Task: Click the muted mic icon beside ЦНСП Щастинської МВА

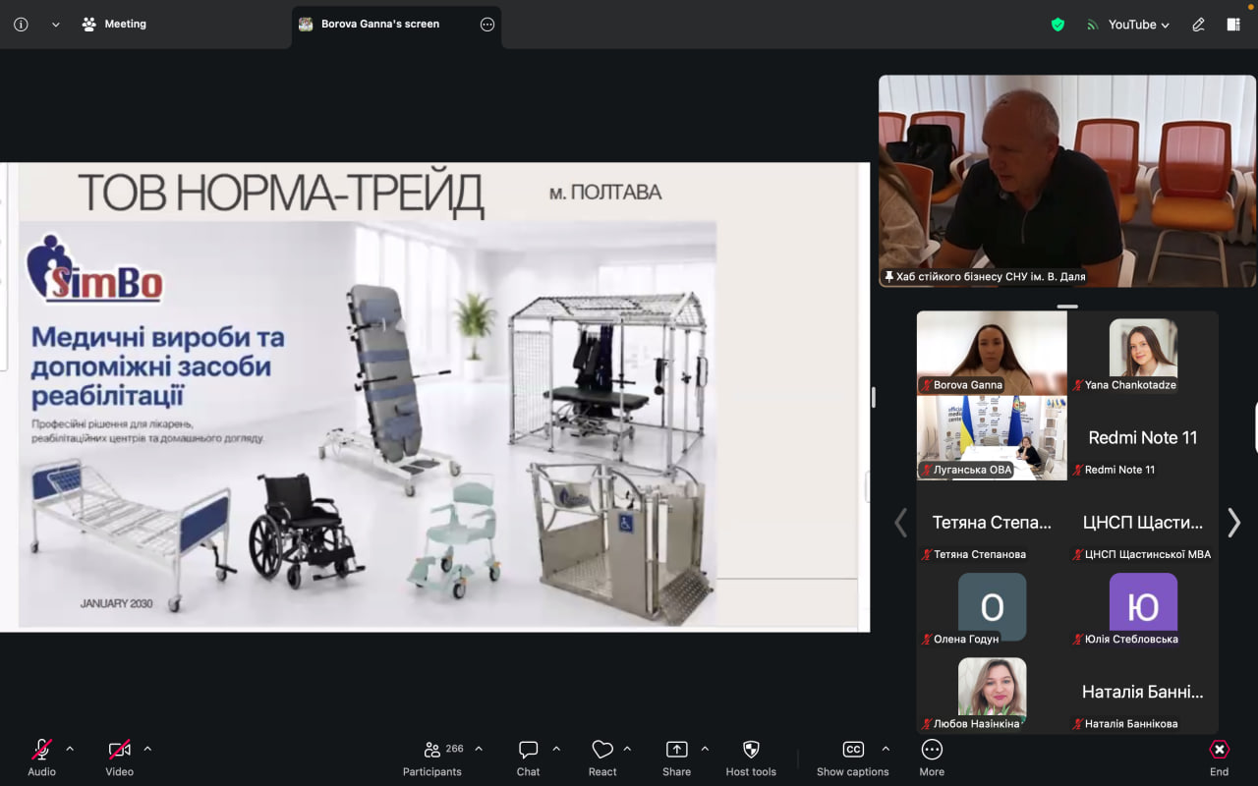Action: click(1078, 554)
